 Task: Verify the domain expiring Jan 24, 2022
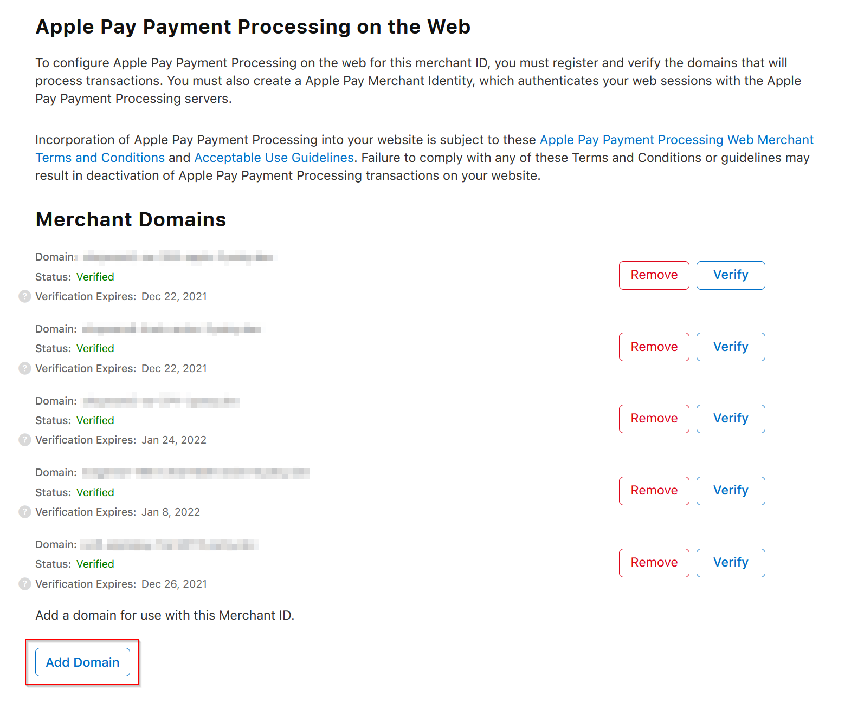point(730,419)
